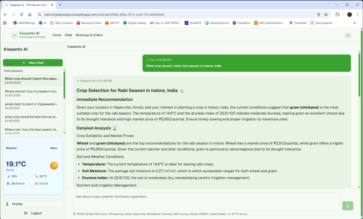Click the chat conversation scrollbar
Screen dimensions: 363x219
(x=359, y=75)
